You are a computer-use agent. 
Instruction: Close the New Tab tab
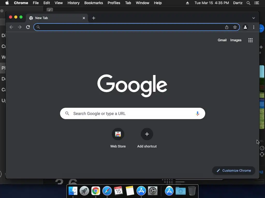tap(84, 18)
